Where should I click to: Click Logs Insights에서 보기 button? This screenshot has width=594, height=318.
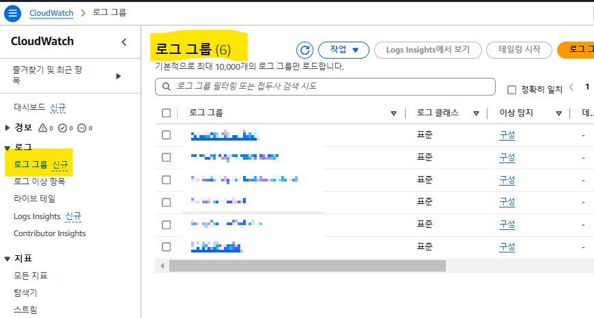pyautogui.click(x=427, y=50)
